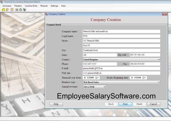Close the Company Creation dialog
Image resolution: width=171 pixels, height=121 pixels.
pos(164,14)
